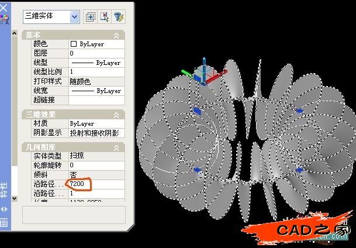
Task: Select the 线型比例 value field
Action: (96, 72)
